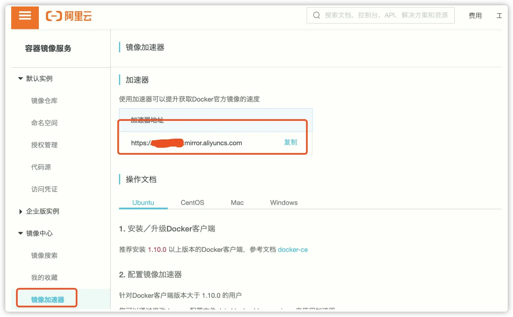513x317 pixels.
Task: Click the search magnifier icon
Action: point(316,15)
